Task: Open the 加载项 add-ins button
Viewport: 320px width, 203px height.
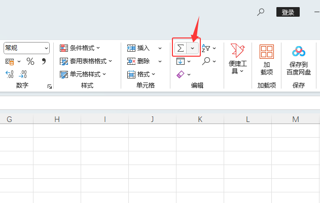Action: [x=266, y=60]
